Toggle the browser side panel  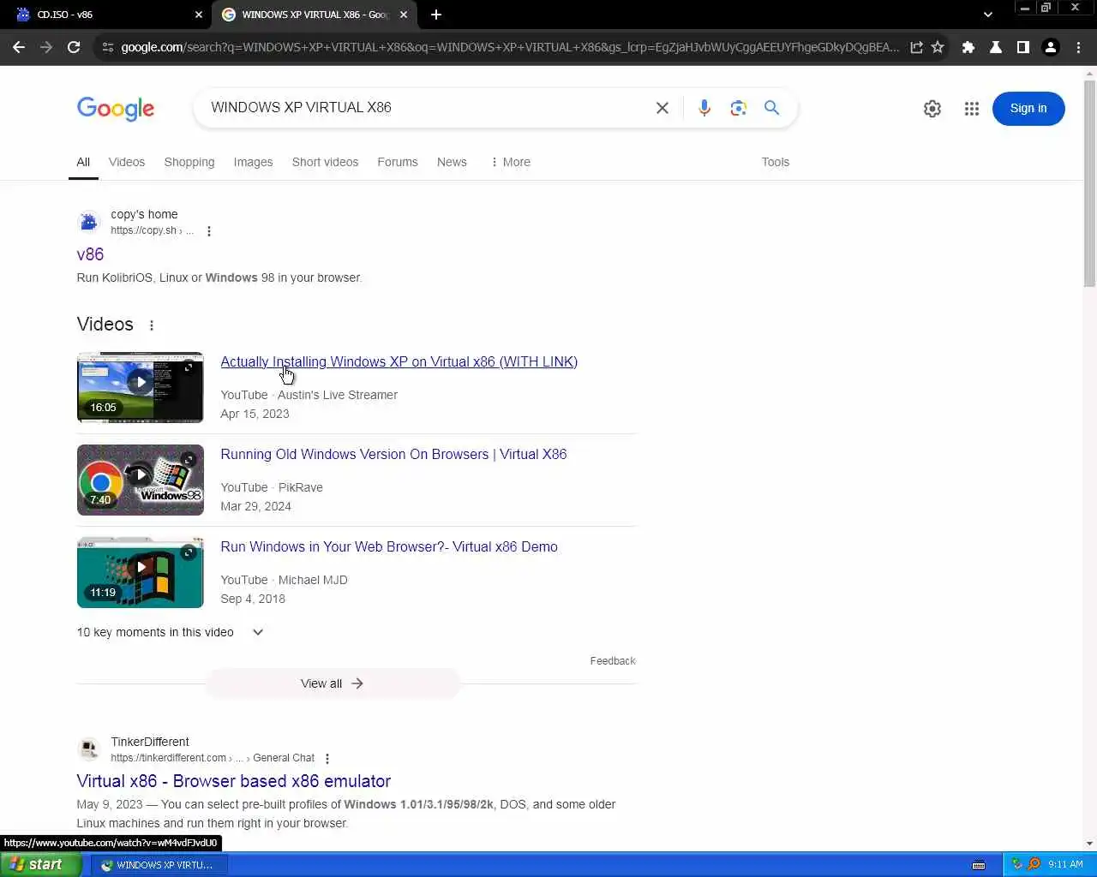point(1022,47)
